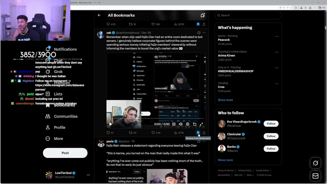
Task: Open the Grok floating button
Action: (316, 163)
